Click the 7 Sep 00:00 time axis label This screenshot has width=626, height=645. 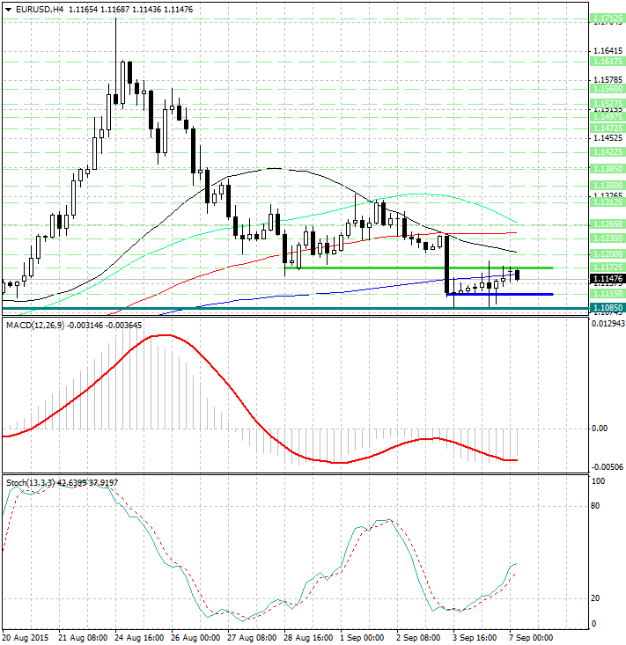[x=531, y=638]
